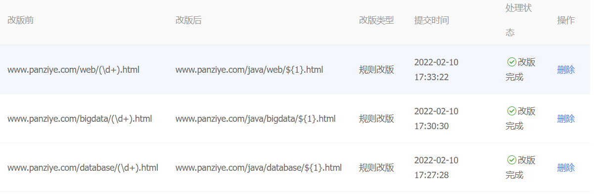Click the 改版后 column header
Viewport: 596px width, 194px height.
(x=188, y=20)
